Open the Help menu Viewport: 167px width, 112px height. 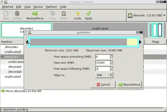point(63,7)
